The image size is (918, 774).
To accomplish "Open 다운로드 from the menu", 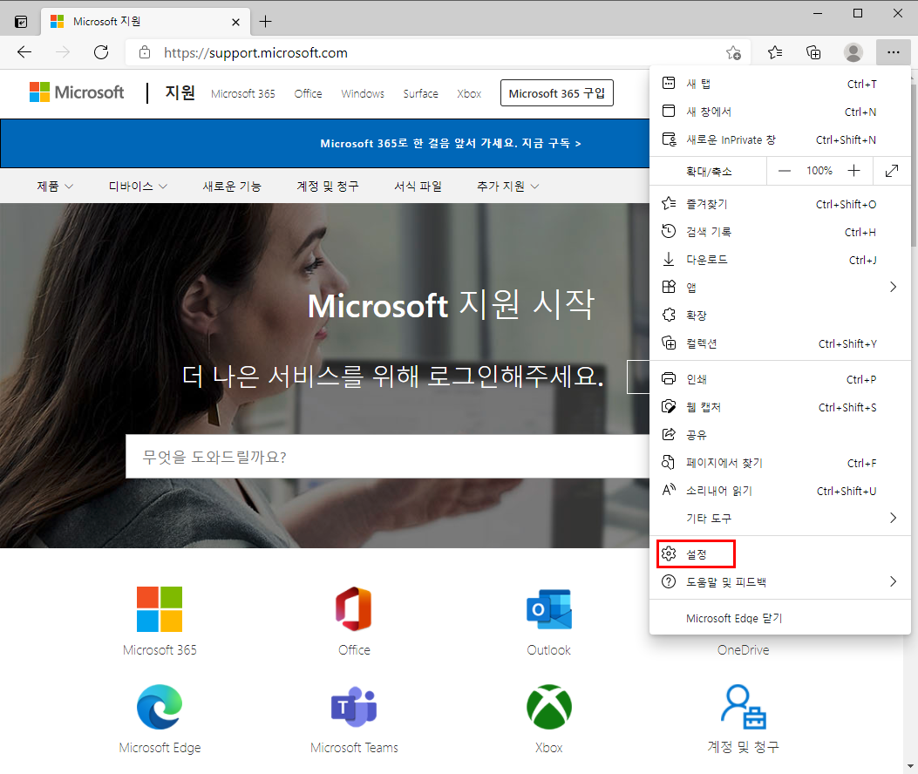I will [780, 260].
